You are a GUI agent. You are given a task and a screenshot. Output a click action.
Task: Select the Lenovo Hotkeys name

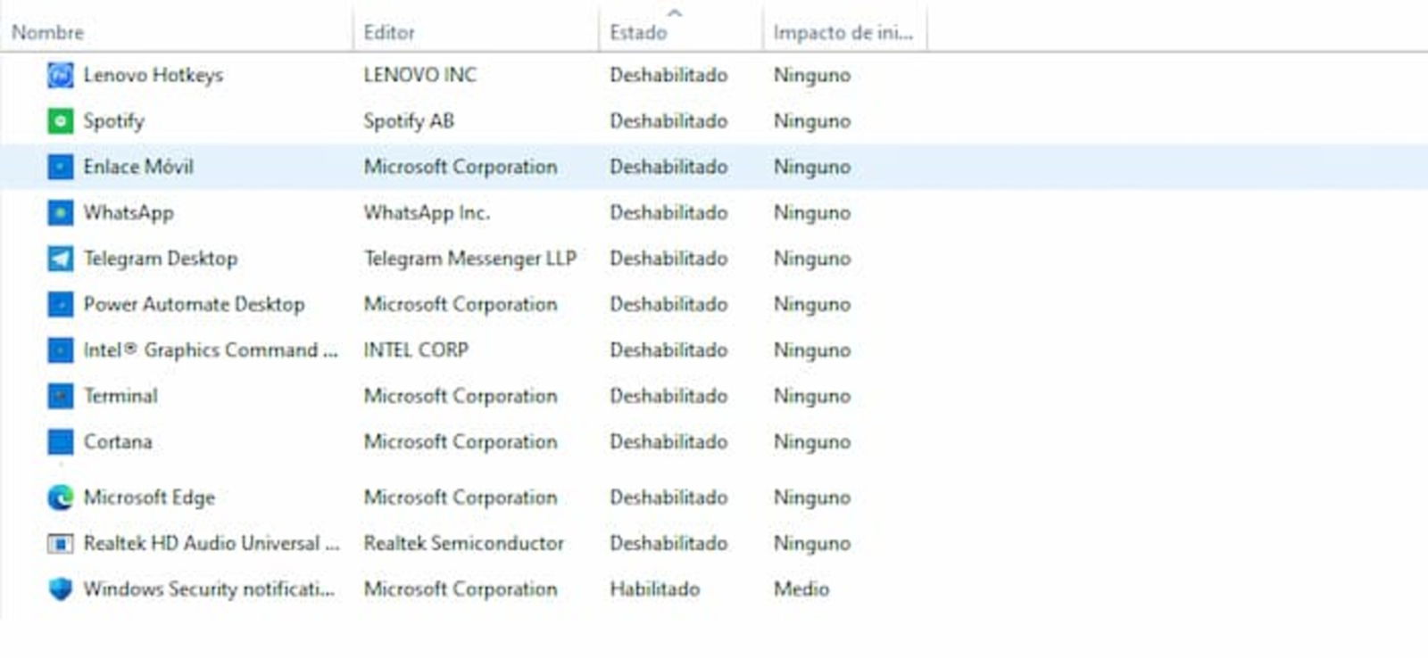click(154, 76)
